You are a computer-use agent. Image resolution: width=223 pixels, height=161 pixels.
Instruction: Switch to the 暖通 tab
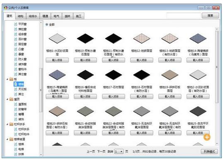click(45, 16)
